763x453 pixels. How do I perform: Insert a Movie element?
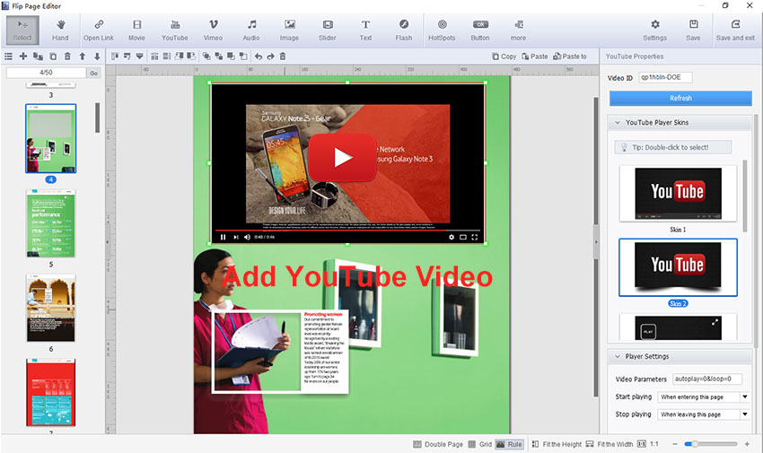point(136,30)
